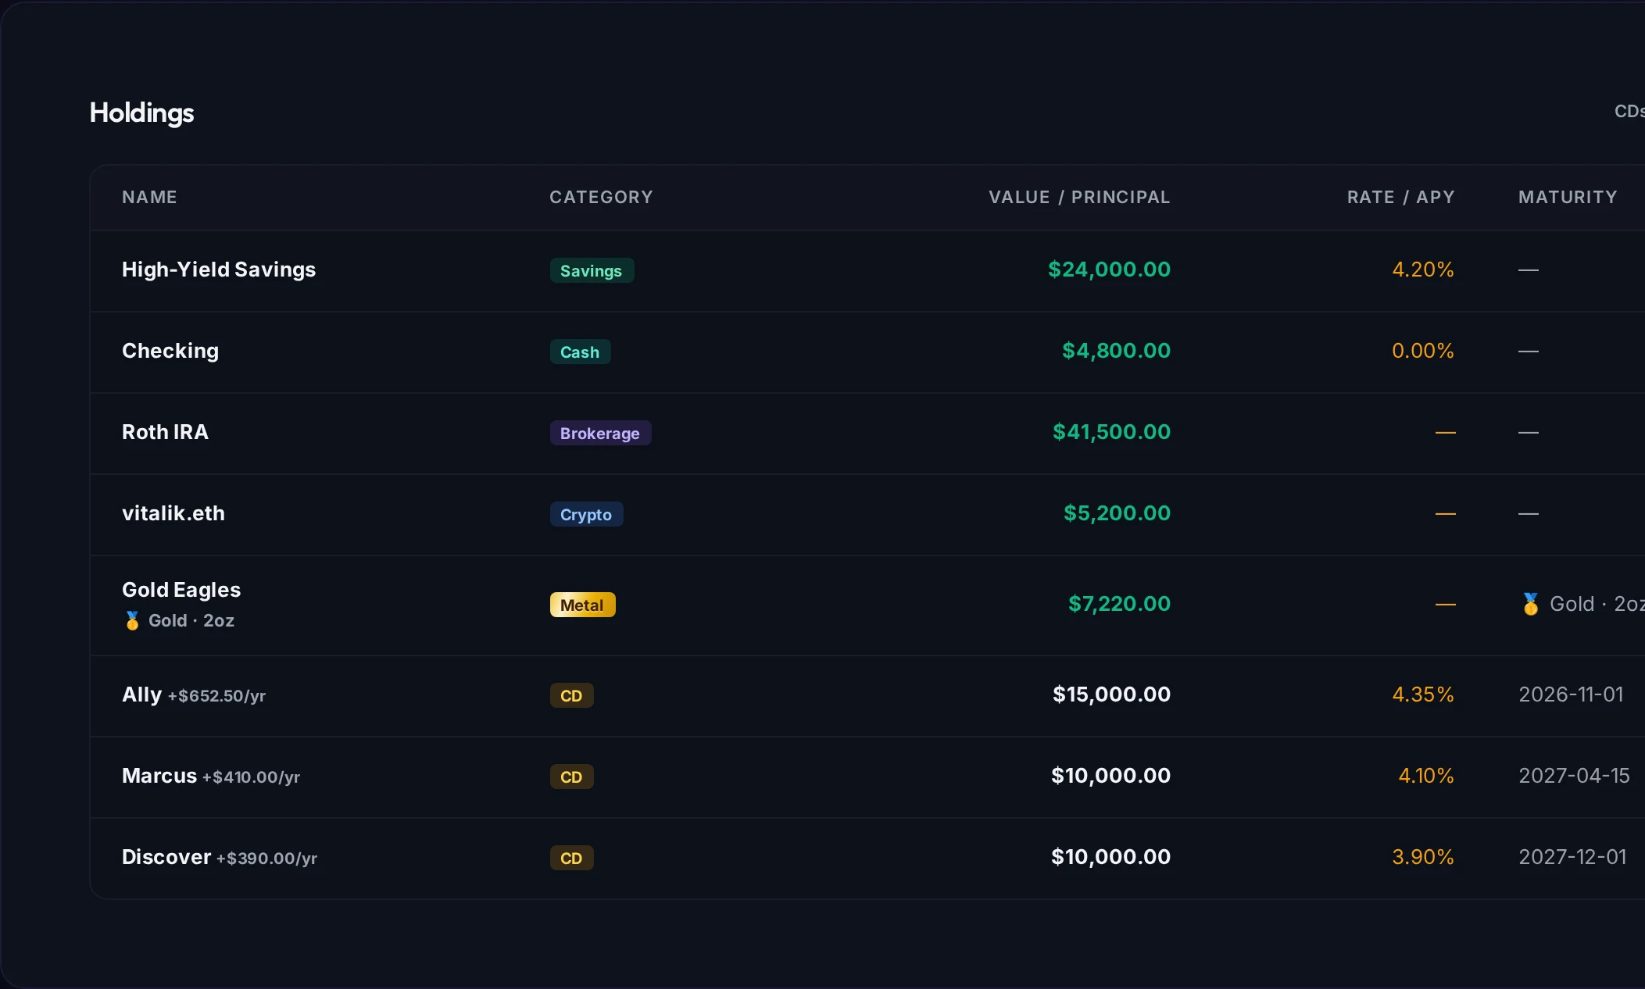Select the Checking holding name
Viewport: 1645px width, 989px height.
170,351
